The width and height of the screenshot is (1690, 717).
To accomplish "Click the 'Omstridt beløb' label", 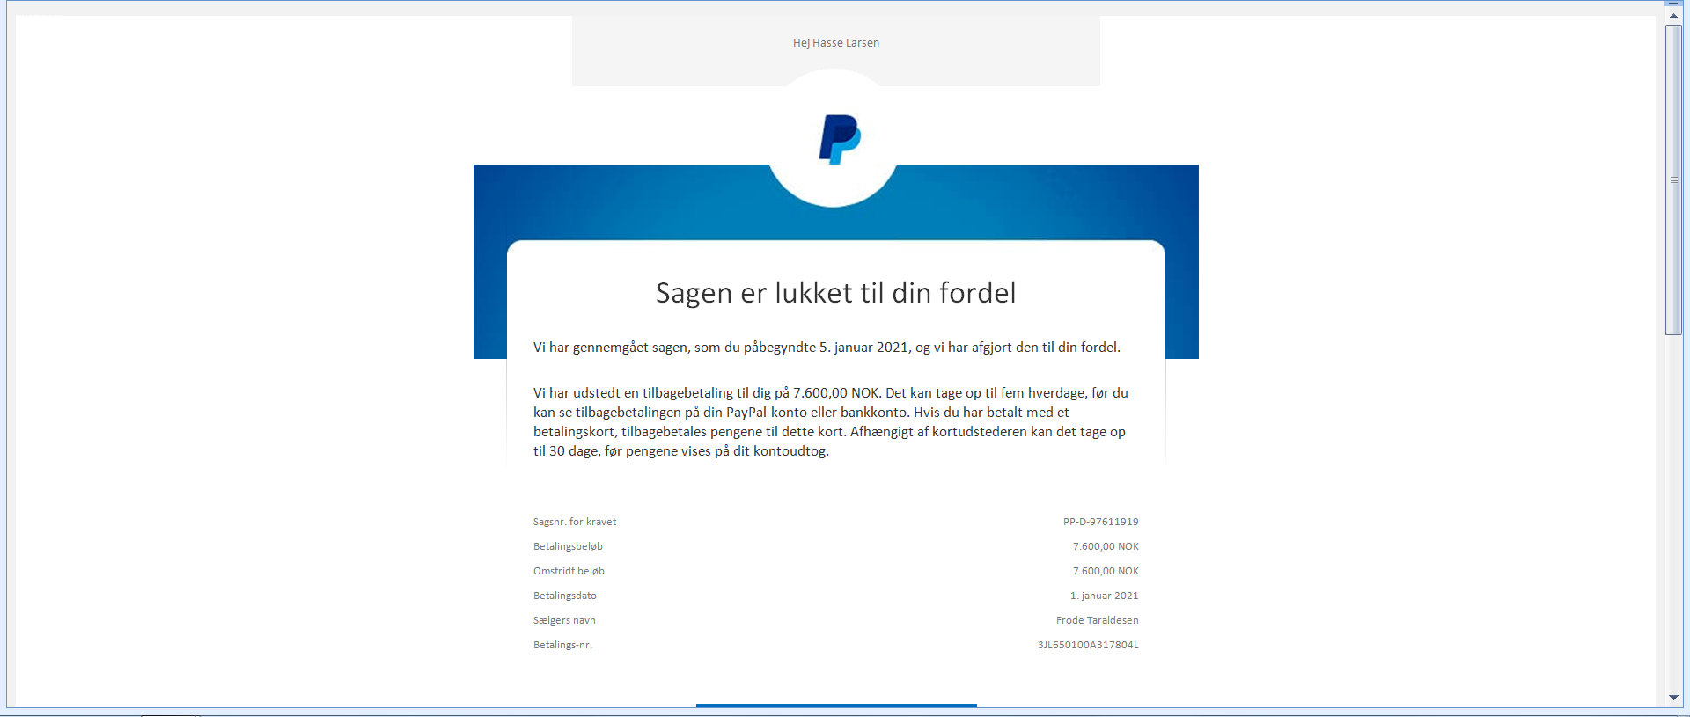I will coord(569,571).
